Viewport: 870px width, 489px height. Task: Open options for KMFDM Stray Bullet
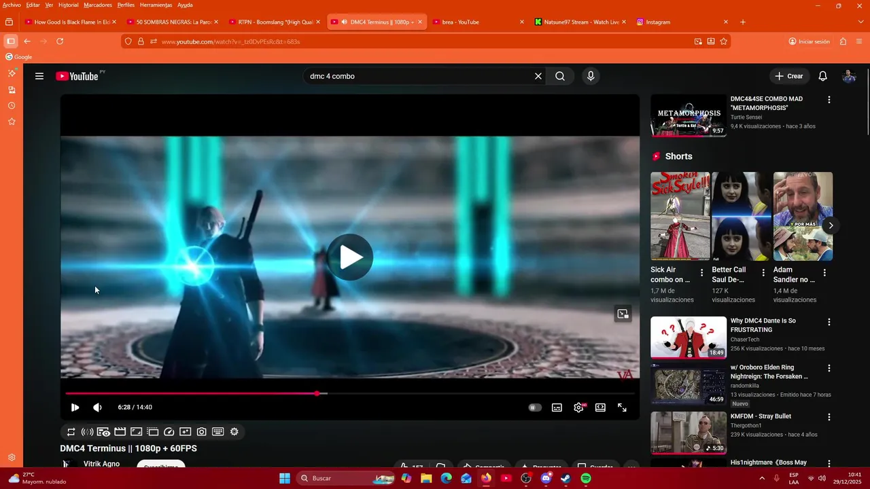click(829, 417)
